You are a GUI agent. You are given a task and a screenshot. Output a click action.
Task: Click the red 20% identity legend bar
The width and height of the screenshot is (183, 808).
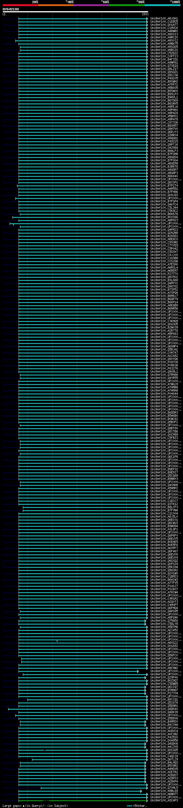[21, 5]
